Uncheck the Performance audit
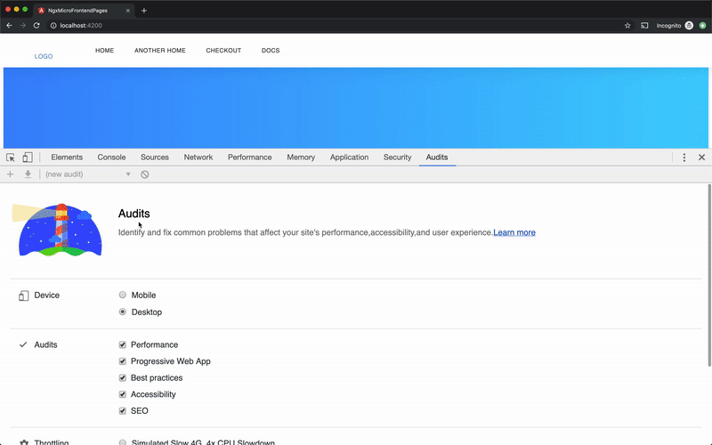The image size is (712, 445). point(123,344)
